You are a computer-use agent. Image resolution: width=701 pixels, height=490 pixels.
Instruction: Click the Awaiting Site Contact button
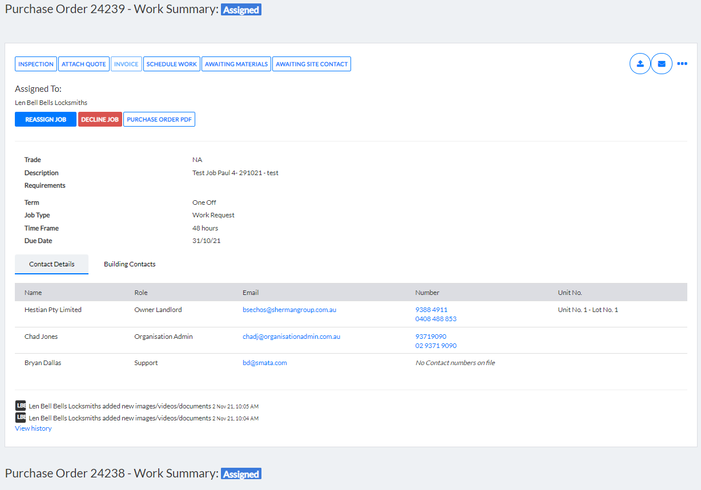[312, 64]
